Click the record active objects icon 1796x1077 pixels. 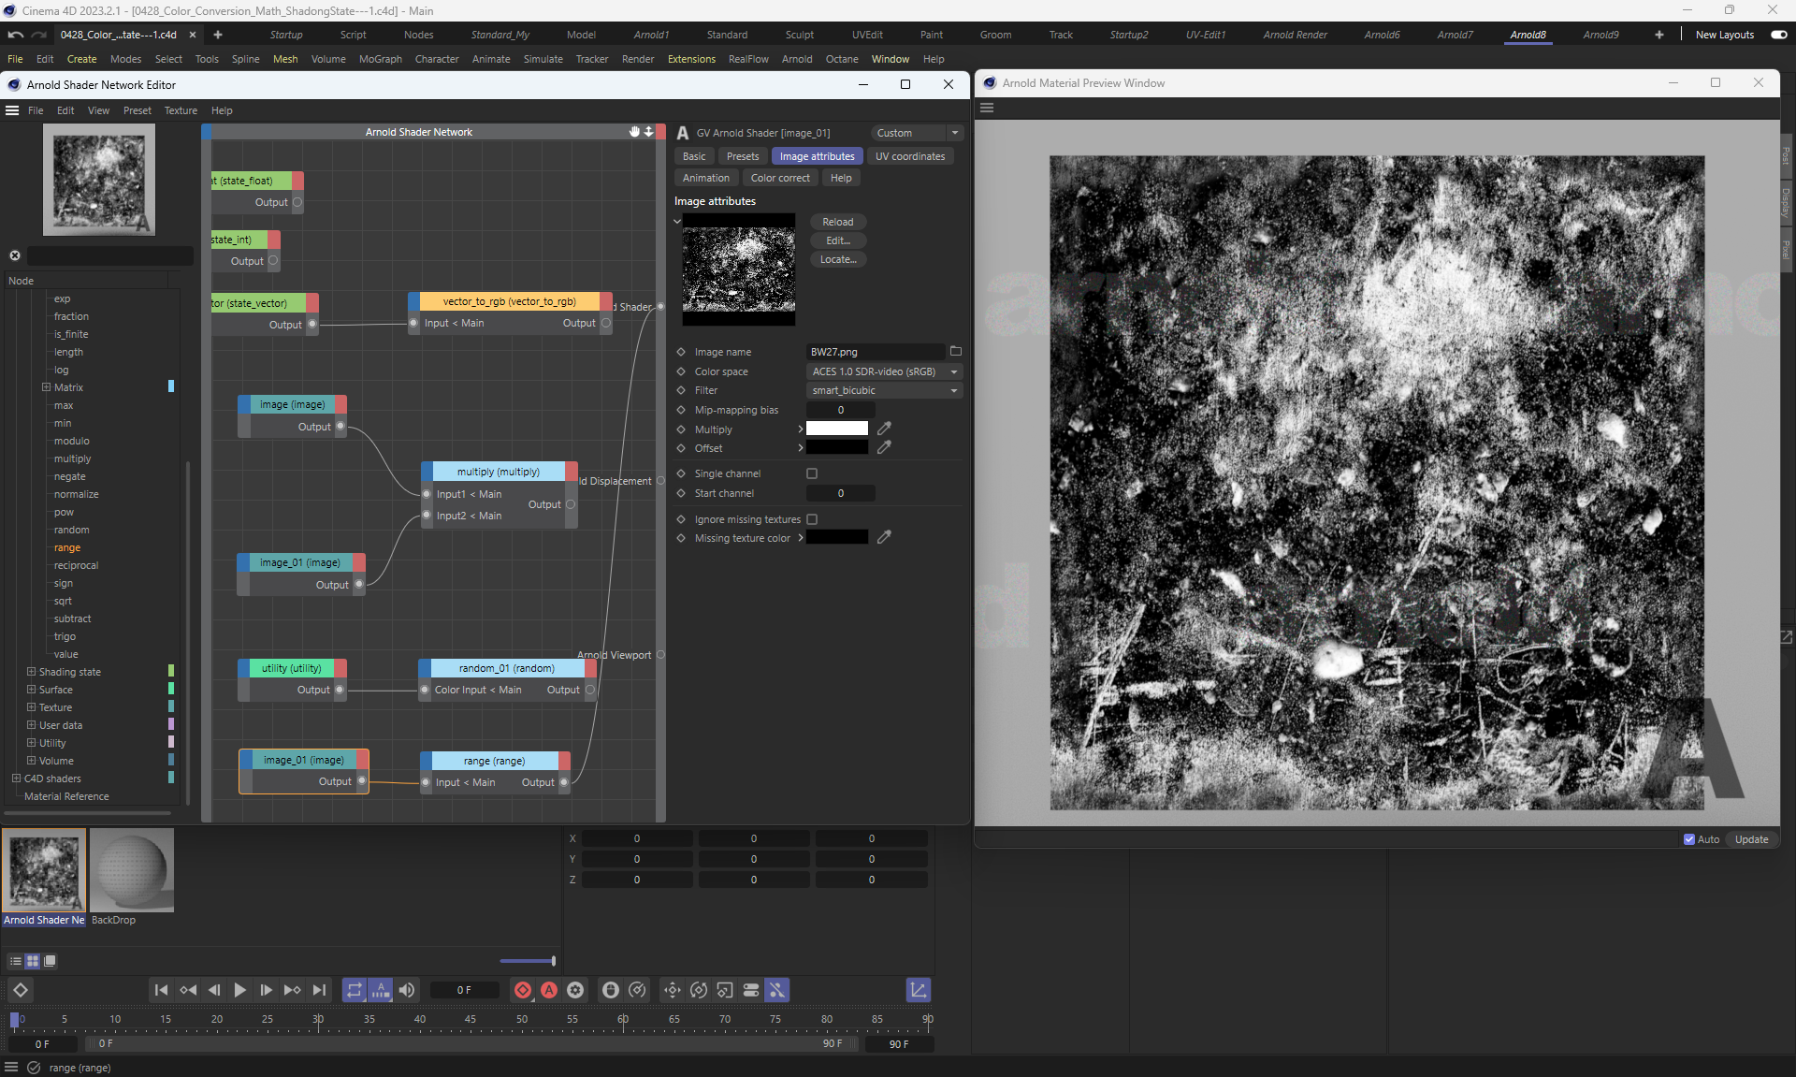(523, 990)
